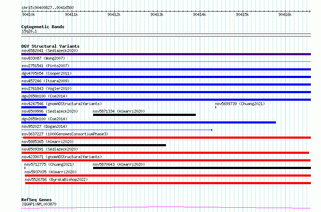Open the nsv5937035 (Almarri2020) label
This screenshot has width=321, height=212.
click(x=50, y=172)
